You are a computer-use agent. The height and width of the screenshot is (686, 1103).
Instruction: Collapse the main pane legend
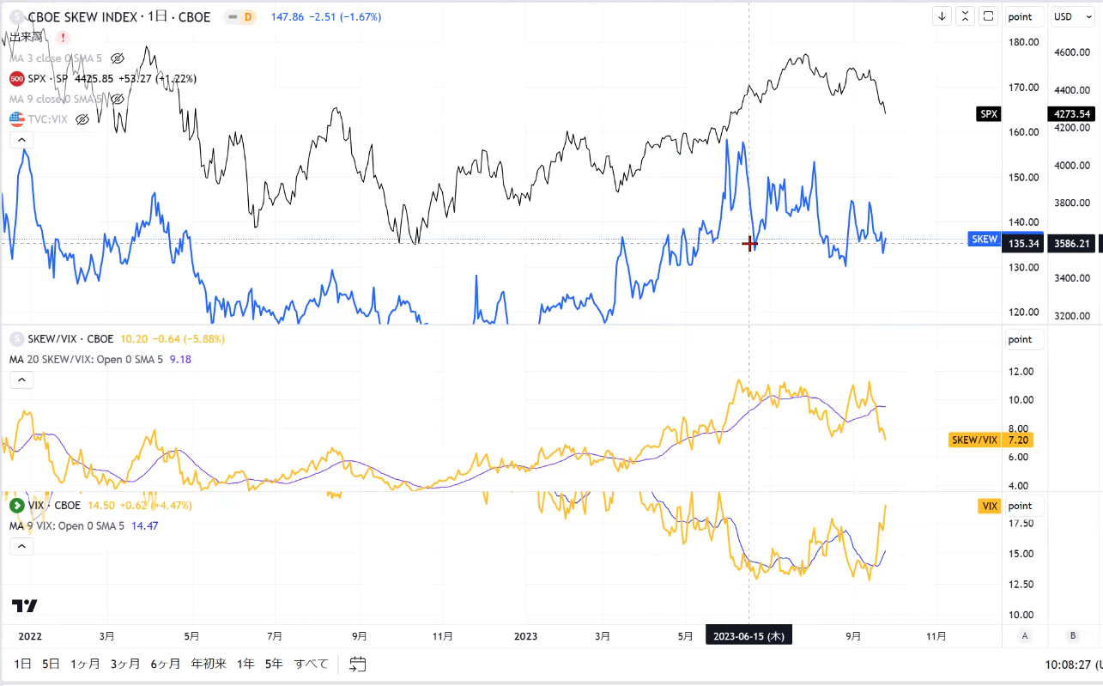click(x=21, y=140)
